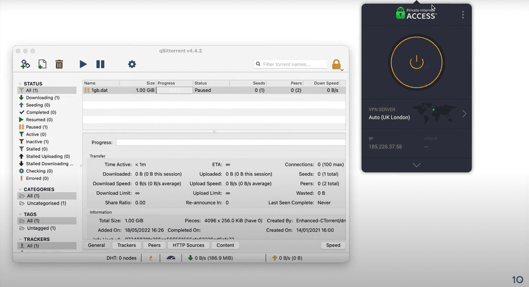Open VPN server list chevron arrow
Screen dimensions: 529x287
464,114
